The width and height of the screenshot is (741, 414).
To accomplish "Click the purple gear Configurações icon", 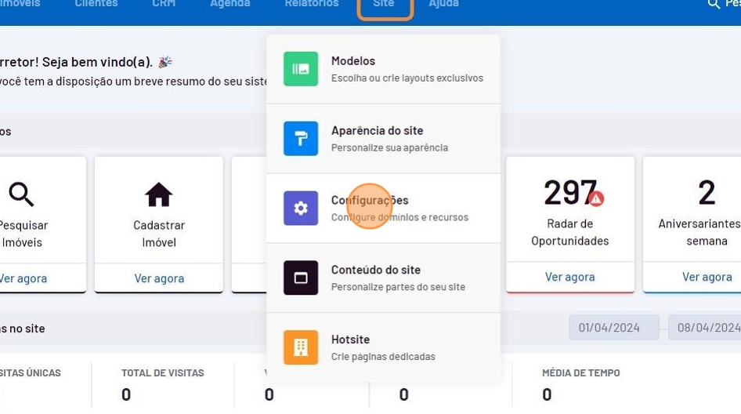I will click(301, 209).
